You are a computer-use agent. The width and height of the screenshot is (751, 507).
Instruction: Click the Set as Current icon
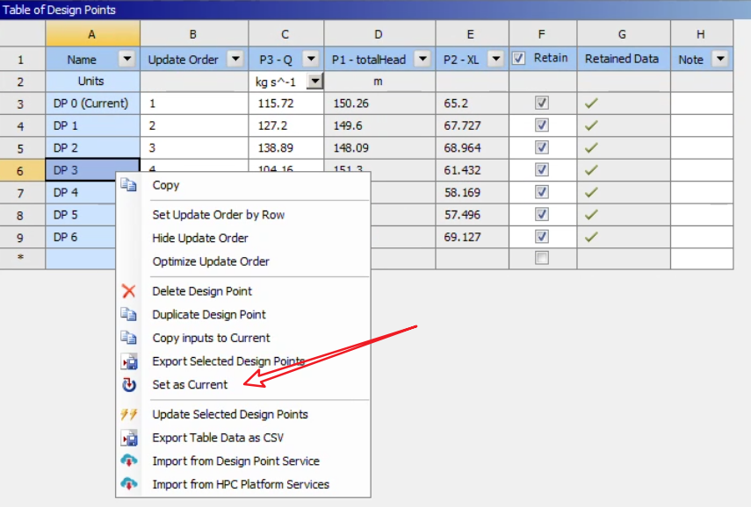click(129, 385)
